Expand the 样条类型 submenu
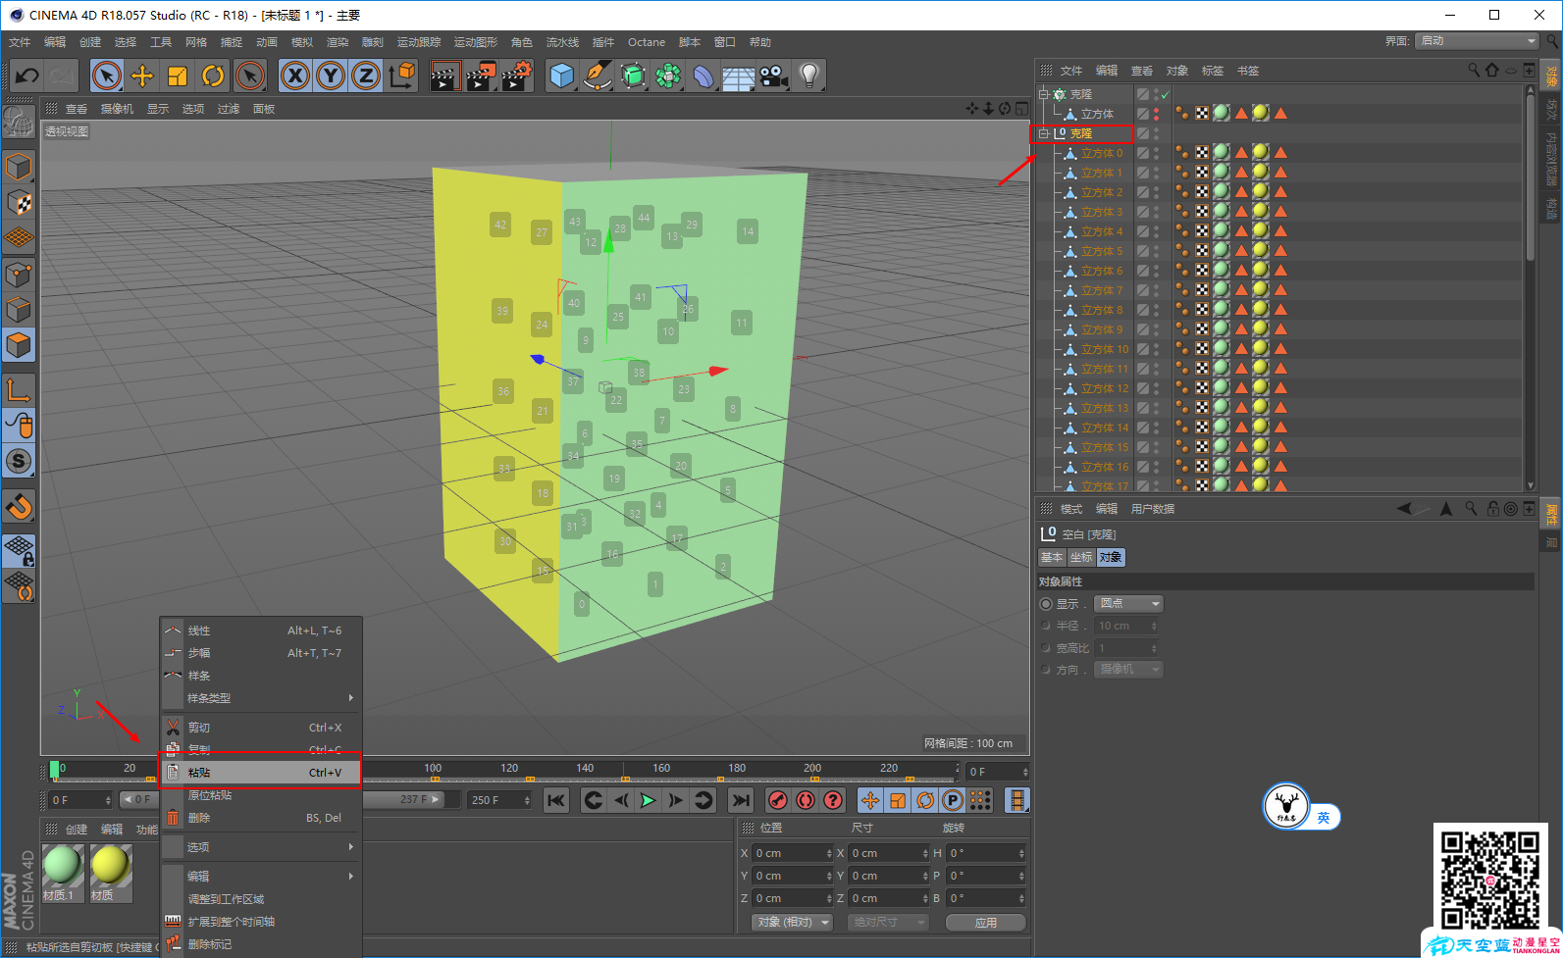1563x958 pixels. [261, 698]
